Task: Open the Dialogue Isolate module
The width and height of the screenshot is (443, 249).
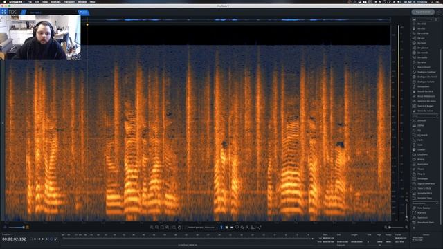Action: click(x=426, y=82)
